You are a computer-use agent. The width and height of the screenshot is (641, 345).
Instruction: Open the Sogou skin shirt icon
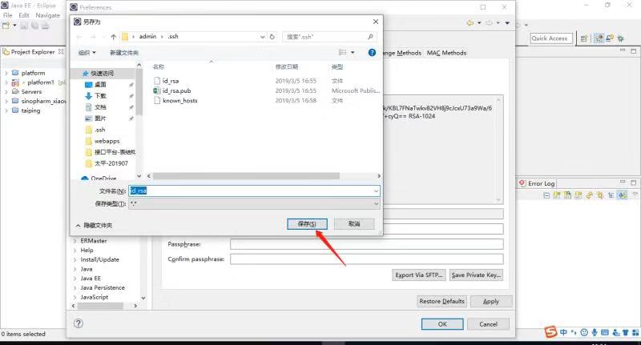coord(626,332)
